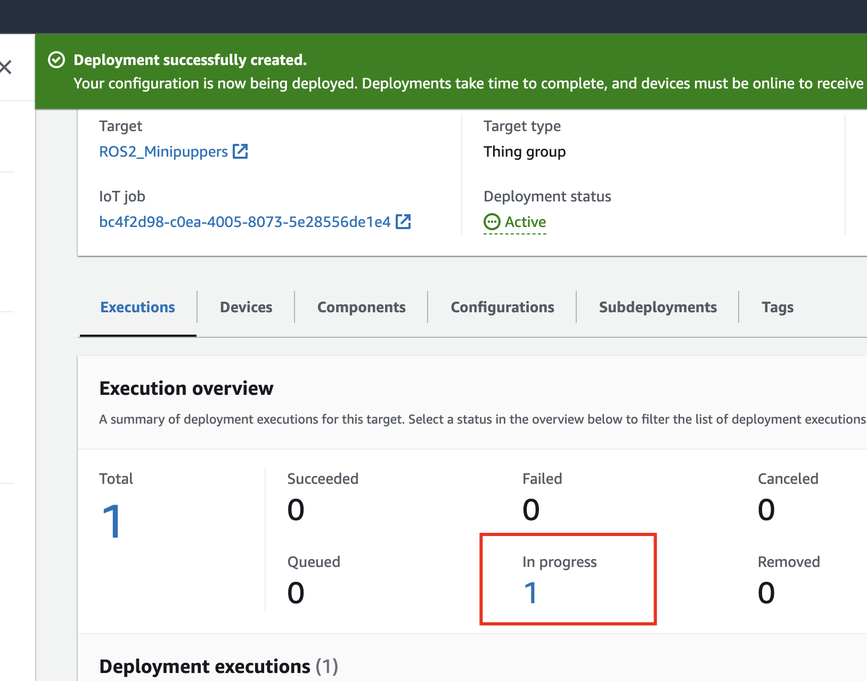Viewport: 867px width, 681px height.
Task: Click the success checkmark icon in the banner
Action: pyautogui.click(x=56, y=60)
